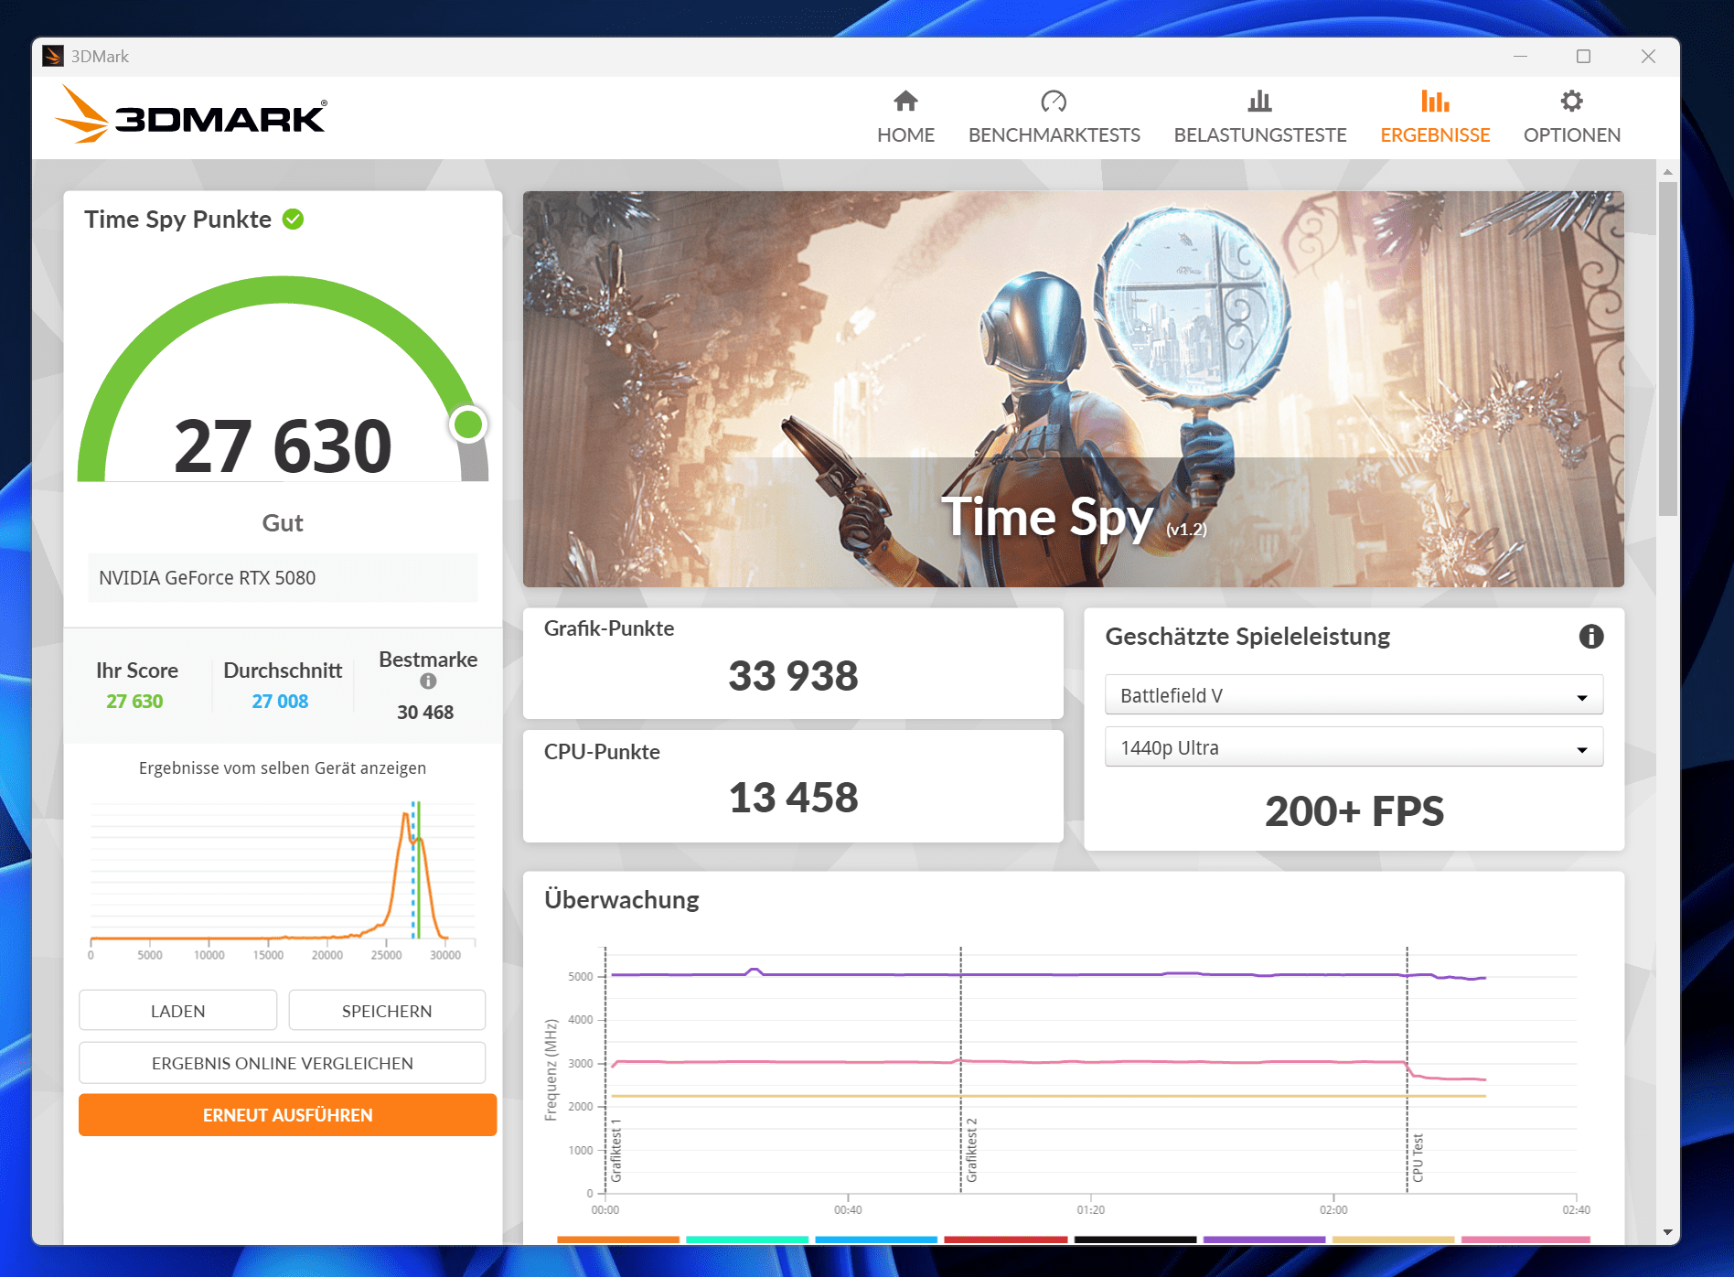Image resolution: width=1734 pixels, height=1277 pixels.
Task: Click the 'Überwachung' heading
Action: coord(622,900)
